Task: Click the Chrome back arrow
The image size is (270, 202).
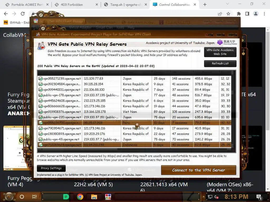Action: (x=6, y=14)
